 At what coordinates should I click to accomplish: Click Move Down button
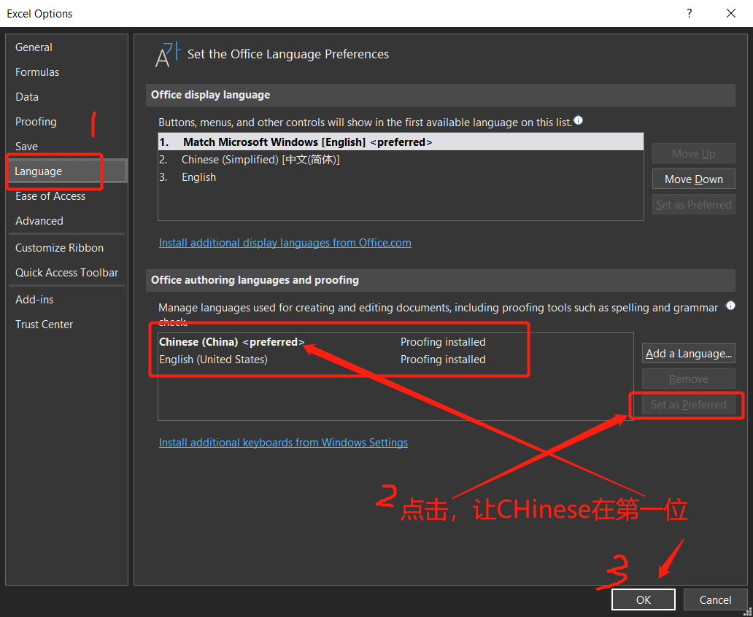point(693,179)
